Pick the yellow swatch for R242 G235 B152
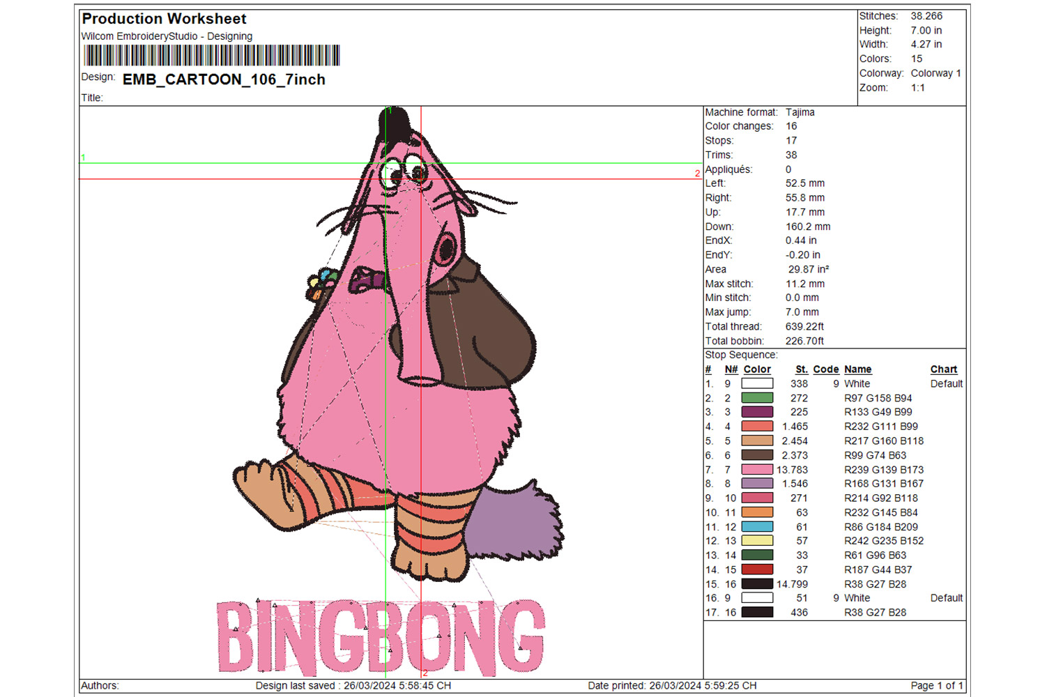Image resolution: width=1047 pixels, height=697 pixels. tap(757, 541)
